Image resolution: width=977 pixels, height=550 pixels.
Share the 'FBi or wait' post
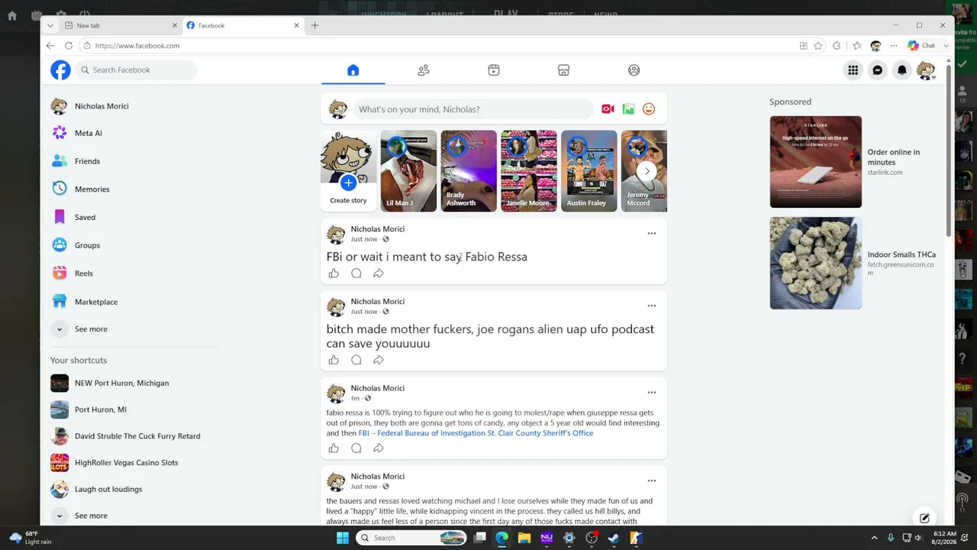378,273
